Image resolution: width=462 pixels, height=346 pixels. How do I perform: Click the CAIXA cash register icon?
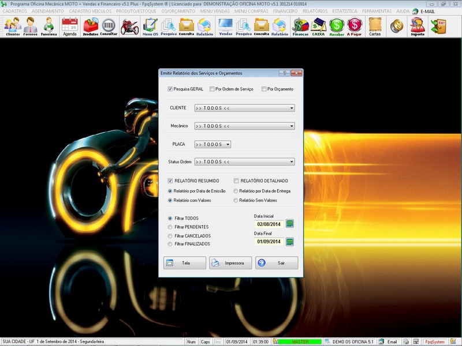318,26
